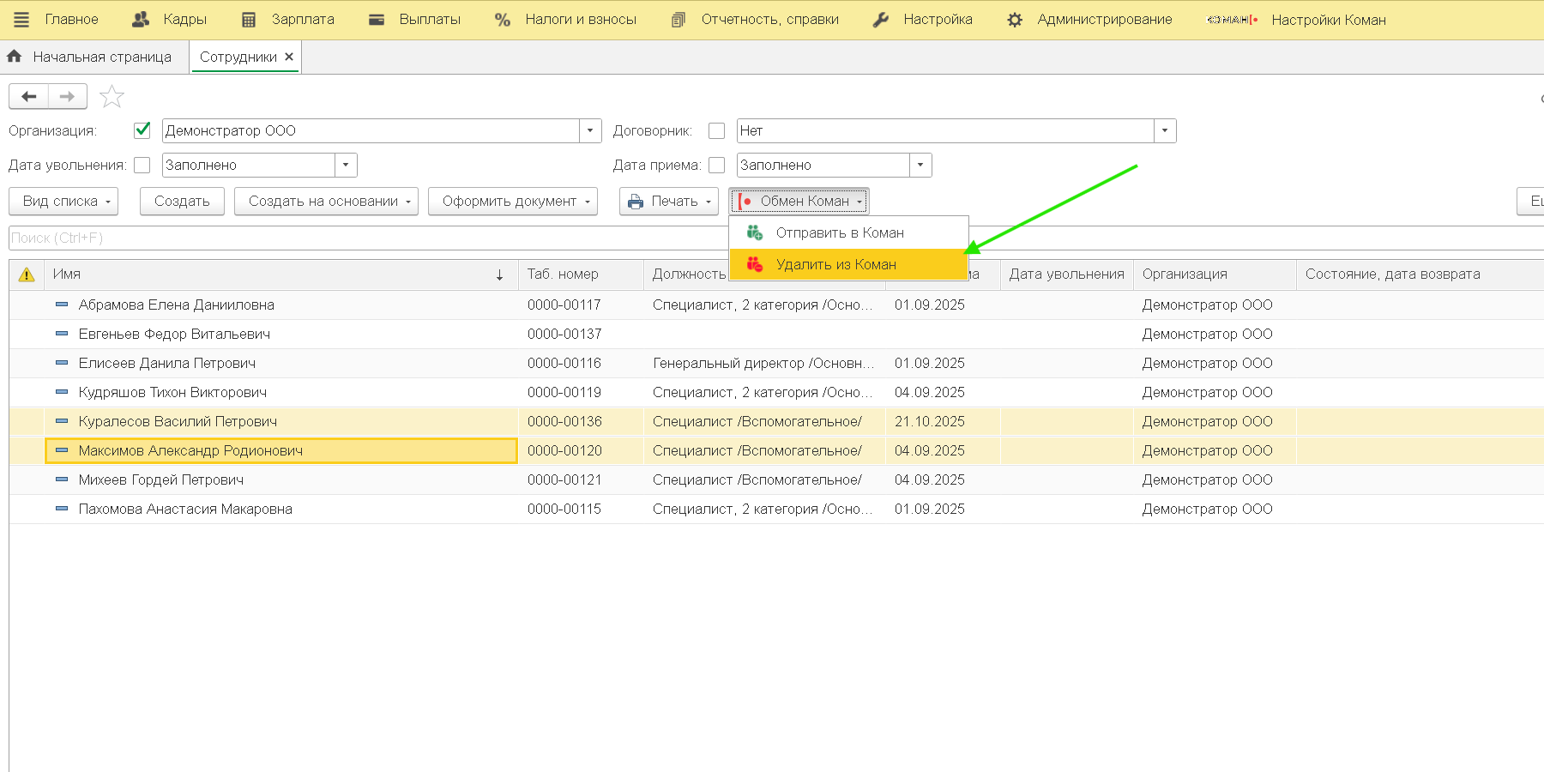Click the warning triangle column header icon
This screenshot has height=772, width=1544.
(x=27, y=274)
